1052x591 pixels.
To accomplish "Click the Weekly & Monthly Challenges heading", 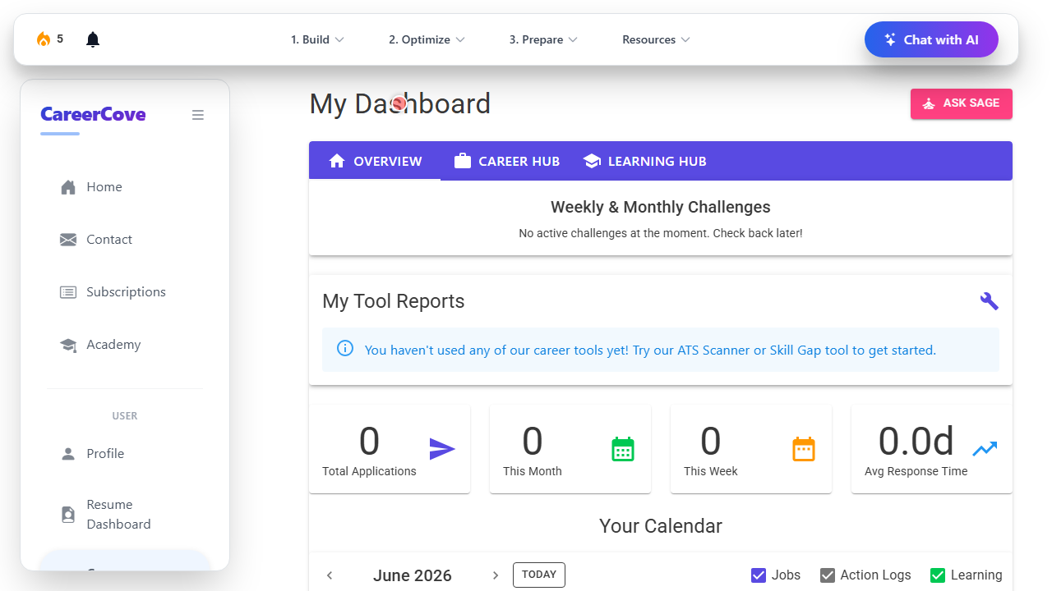I will coord(661,207).
